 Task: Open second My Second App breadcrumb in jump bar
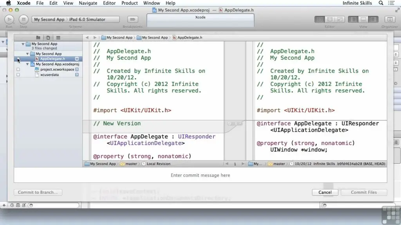coord(152,37)
